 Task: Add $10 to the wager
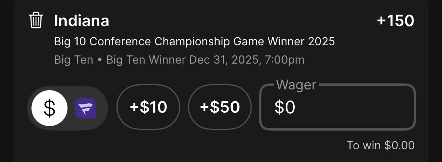click(148, 107)
